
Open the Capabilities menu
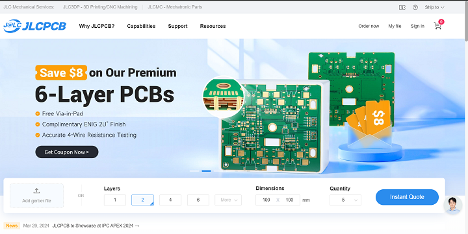coord(141,26)
